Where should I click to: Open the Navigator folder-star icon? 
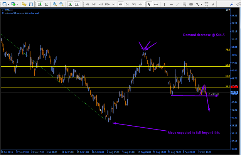click(x=24, y=4)
